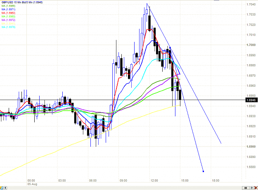The image size is (258, 190).
Task: Click the bar-spacing icon at bottom right
Action: pyautogui.click(x=246, y=188)
